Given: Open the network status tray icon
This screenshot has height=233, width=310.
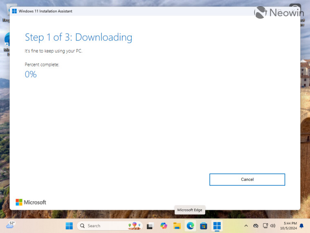Looking at the screenshot, I should pos(265,226).
